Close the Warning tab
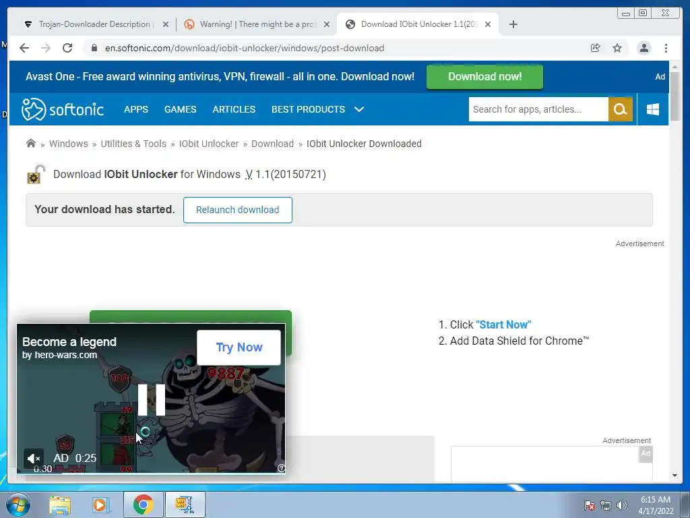Viewport: 690px width, 518px height. (x=327, y=24)
